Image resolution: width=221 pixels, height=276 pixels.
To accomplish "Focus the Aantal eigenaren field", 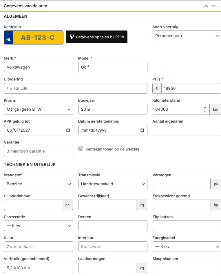I will pos(187,130).
